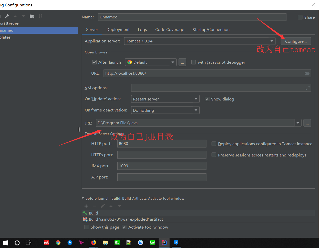Enable Deploy applications configured in Tomcat instance
319x248 pixels.
point(214,144)
